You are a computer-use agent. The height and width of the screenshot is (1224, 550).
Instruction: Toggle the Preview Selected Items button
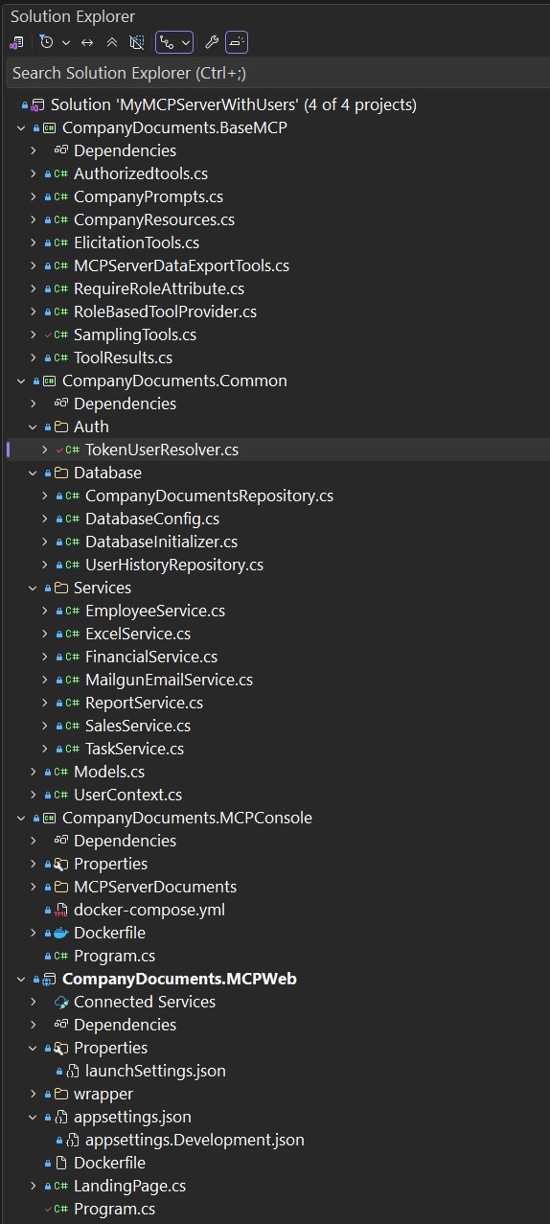[237, 42]
